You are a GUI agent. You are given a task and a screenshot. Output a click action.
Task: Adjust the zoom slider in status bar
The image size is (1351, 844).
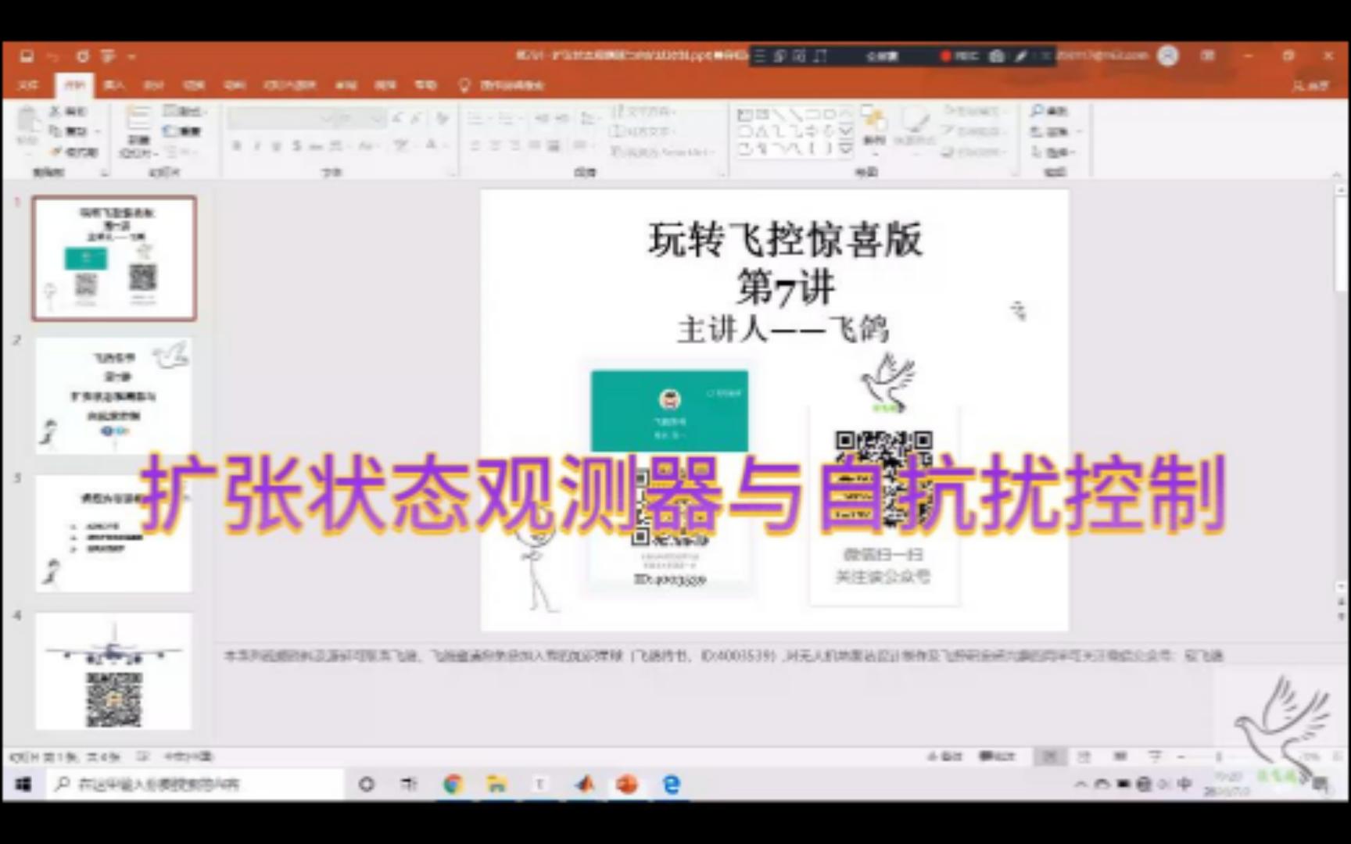coord(1218,756)
